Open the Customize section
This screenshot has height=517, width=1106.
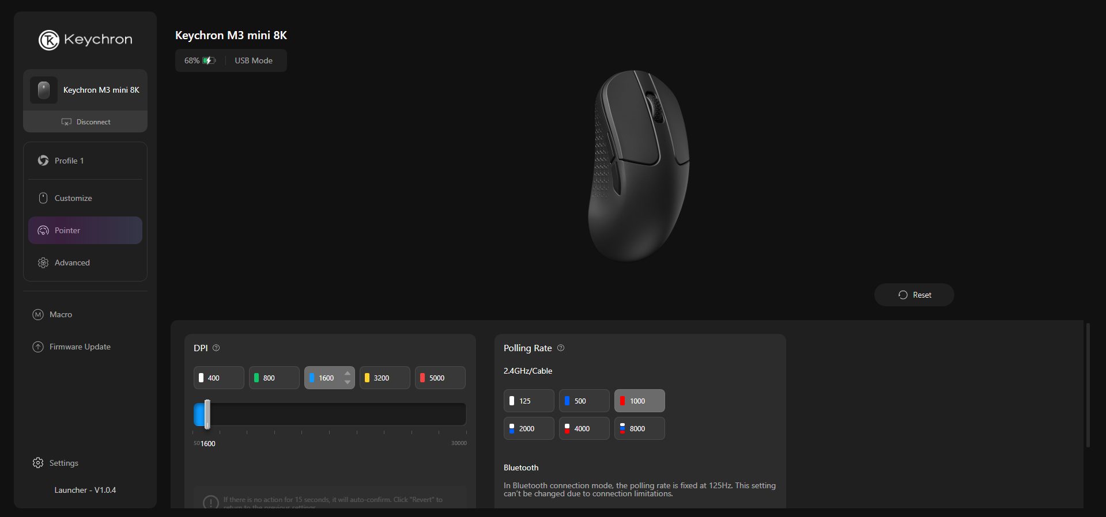coord(85,198)
